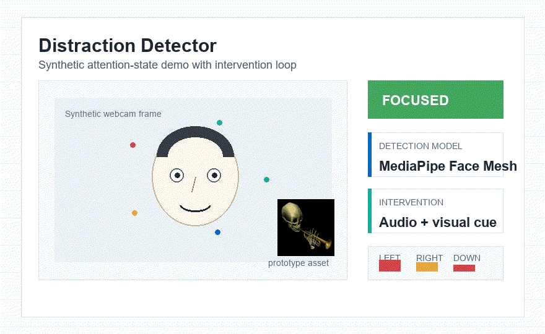Select the MediaPipe Face Mesh detection model card
Screen dimensions: 545x334
[x=435, y=155]
